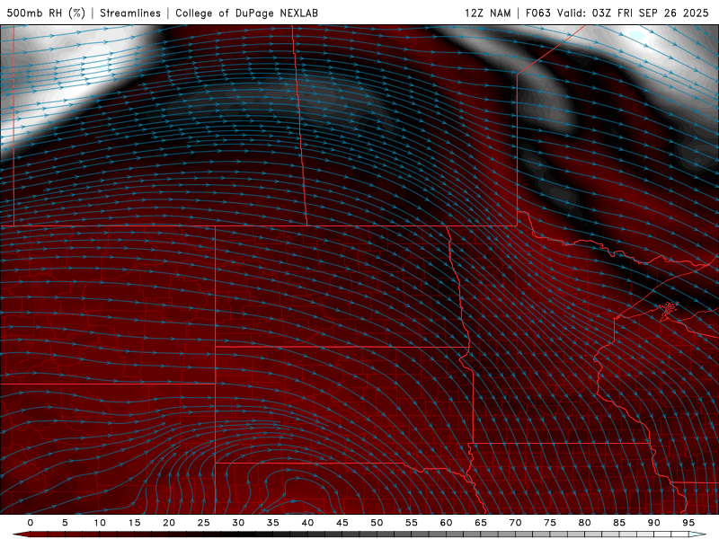Click the '10' colorbar scale label
This screenshot has height=539, width=719.
click(100, 523)
